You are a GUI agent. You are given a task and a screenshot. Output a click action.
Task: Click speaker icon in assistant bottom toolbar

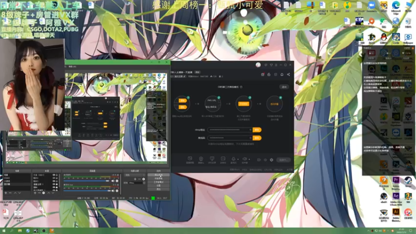tap(245, 159)
